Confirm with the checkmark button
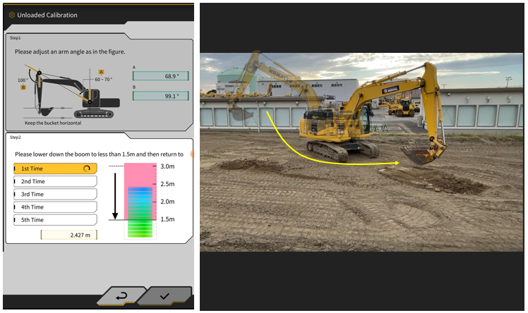The height and width of the screenshot is (313, 528). point(164,296)
